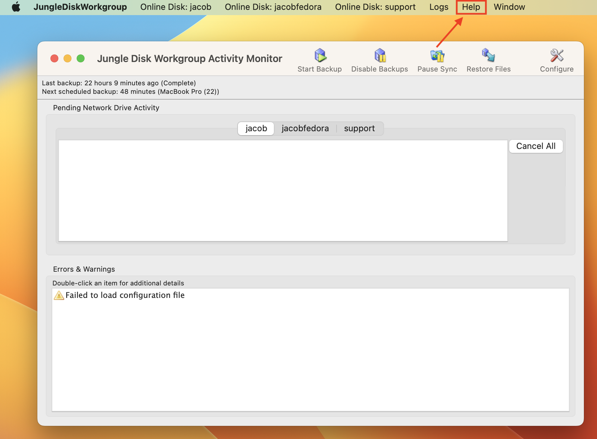597x439 pixels.
Task: Open the Logs menu
Action: [439, 7]
